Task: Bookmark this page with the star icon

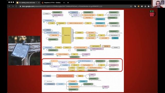Action: pos(131,6)
